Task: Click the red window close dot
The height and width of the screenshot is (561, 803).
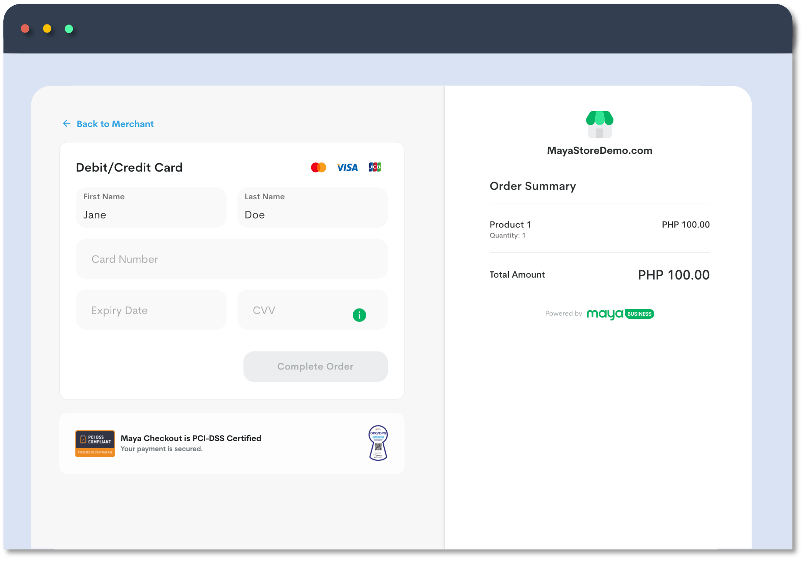Action: pyautogui.click(x=25, y=28)
